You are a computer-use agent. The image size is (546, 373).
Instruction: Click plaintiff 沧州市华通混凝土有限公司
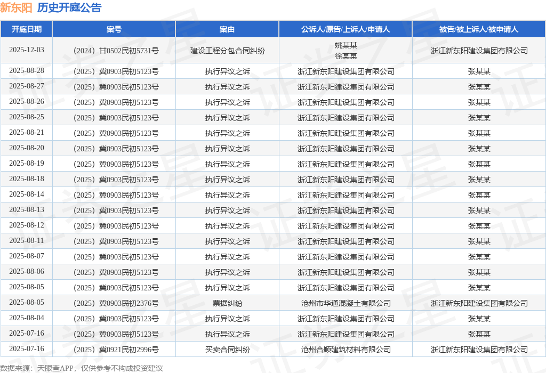346,303
